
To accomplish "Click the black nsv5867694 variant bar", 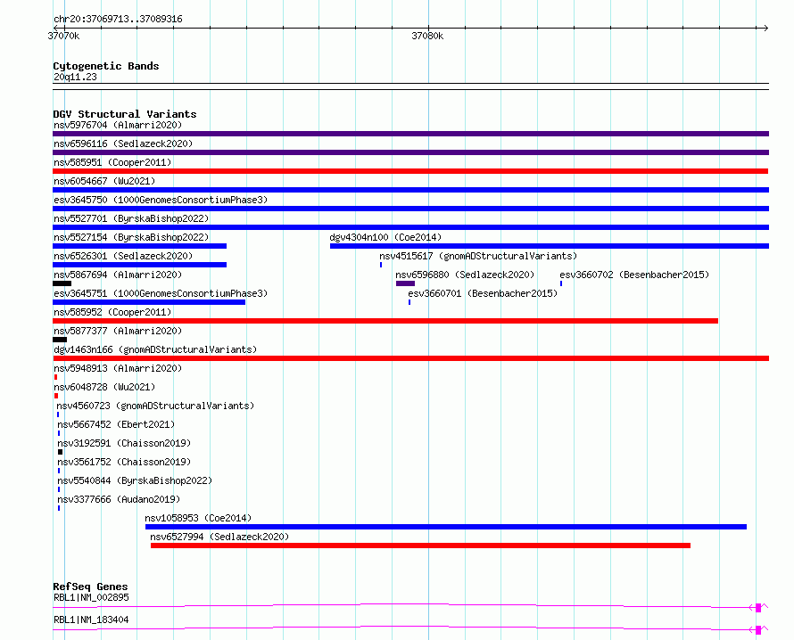I will pyautogui.click(x=62, y=283).
